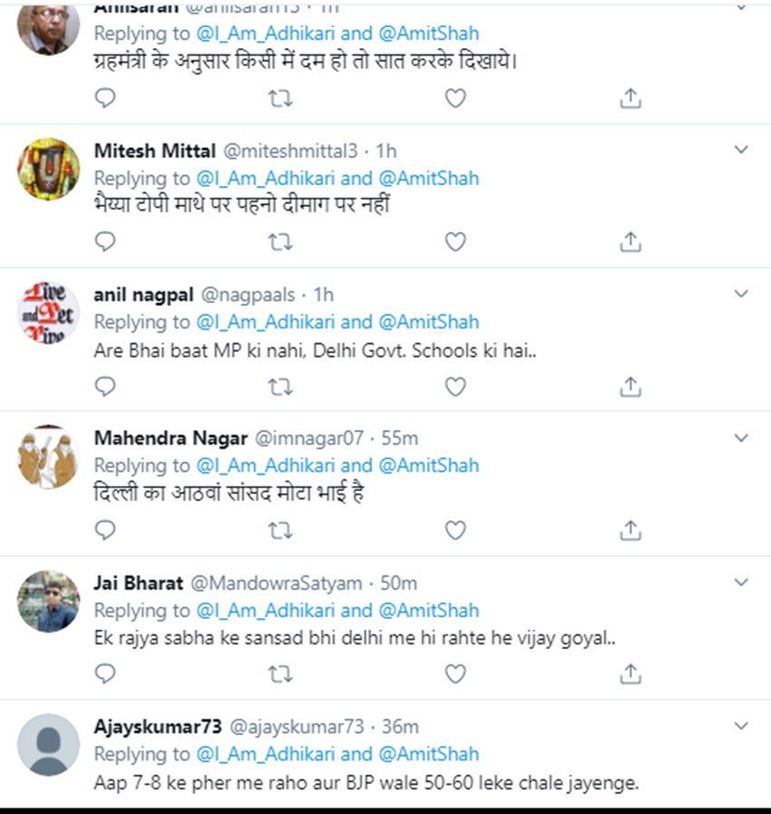Like Mitesh Mittal's tweet
The width and height of the screenshot is (771, 814).
[x=455, y=241]
